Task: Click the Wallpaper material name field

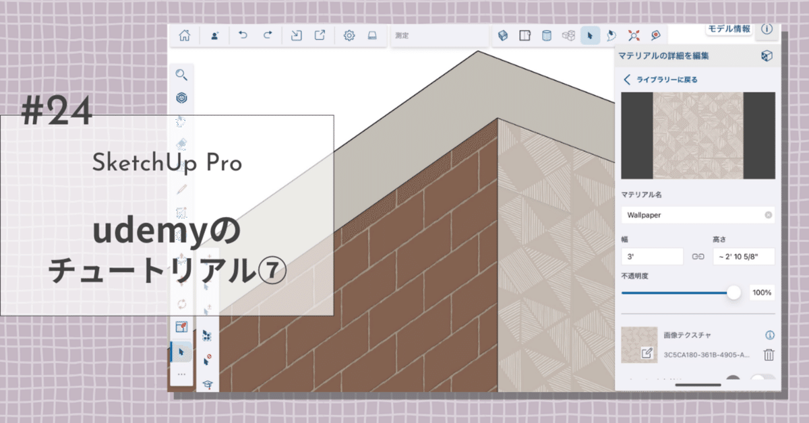Action: [x=698, y=216]
